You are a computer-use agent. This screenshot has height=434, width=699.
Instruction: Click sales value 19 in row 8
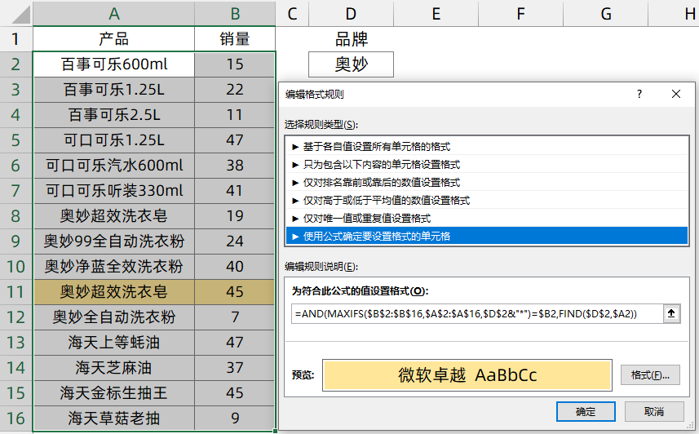tap(235, 216)
